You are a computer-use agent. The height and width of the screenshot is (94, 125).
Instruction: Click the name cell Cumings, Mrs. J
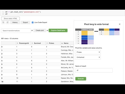pyautogui.click(x=67, y=50)
